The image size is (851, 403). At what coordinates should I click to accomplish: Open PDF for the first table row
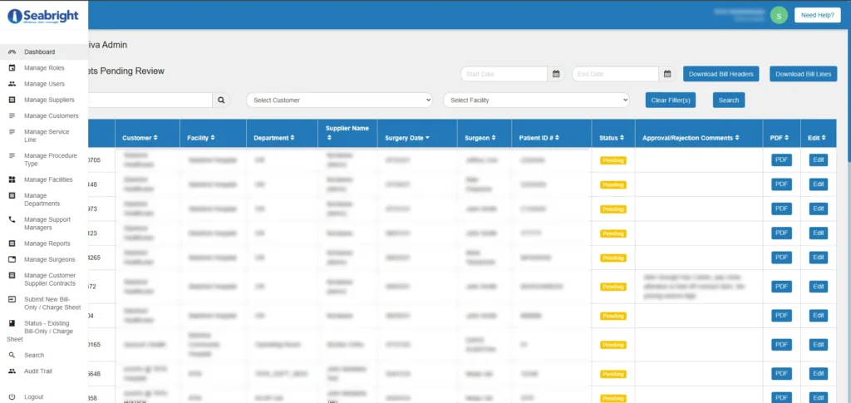tap(781, 160)
